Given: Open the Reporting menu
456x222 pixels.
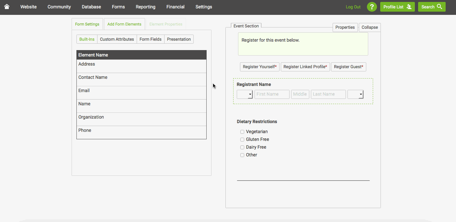Looking at the screenshot, I should coord(145,7).
